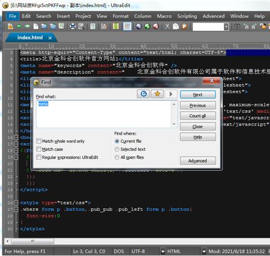Click the word wrap toolbar icon
The image size is (270, 256).
93,26
